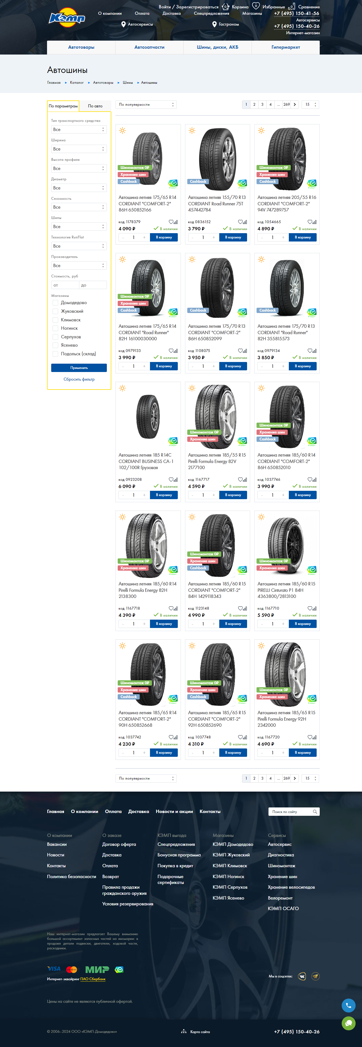Click the search magnifier icon in the footer
Viewport: 362px width, 1047px height.
point(315,812)
